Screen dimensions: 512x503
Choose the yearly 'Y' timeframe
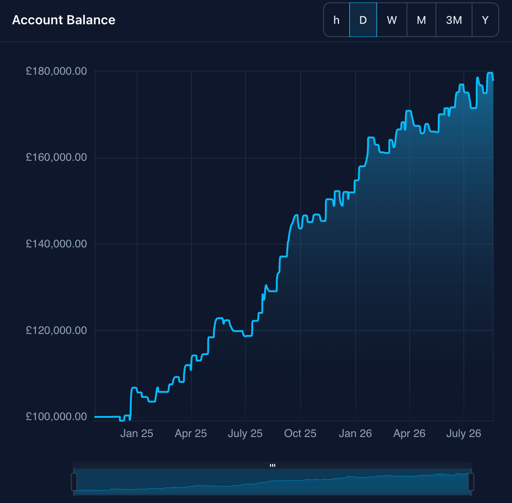coord(485,20)
